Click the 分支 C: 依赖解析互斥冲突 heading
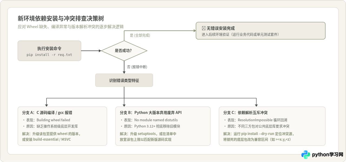346x162 pixels. (x=245, y=113)
